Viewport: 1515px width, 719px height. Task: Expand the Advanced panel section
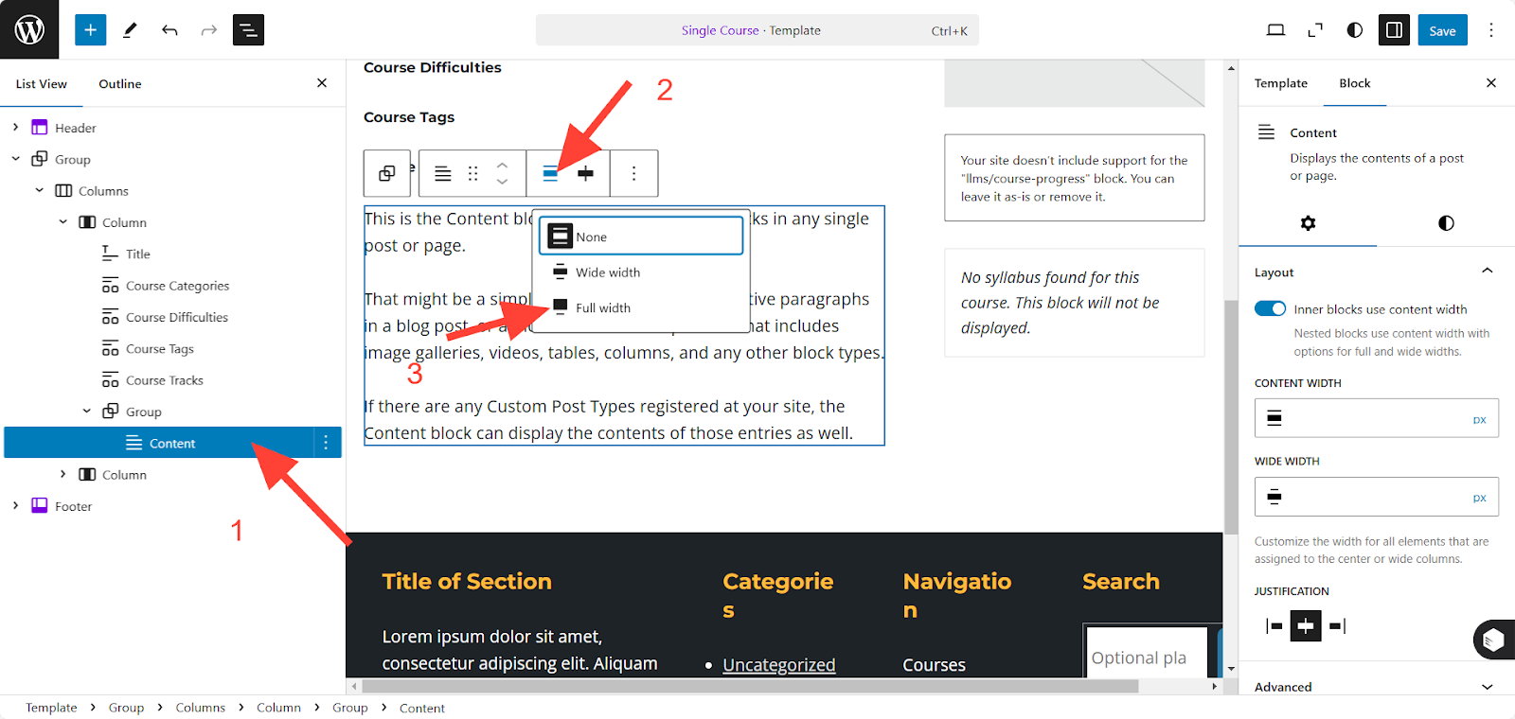pos(1487,687)
